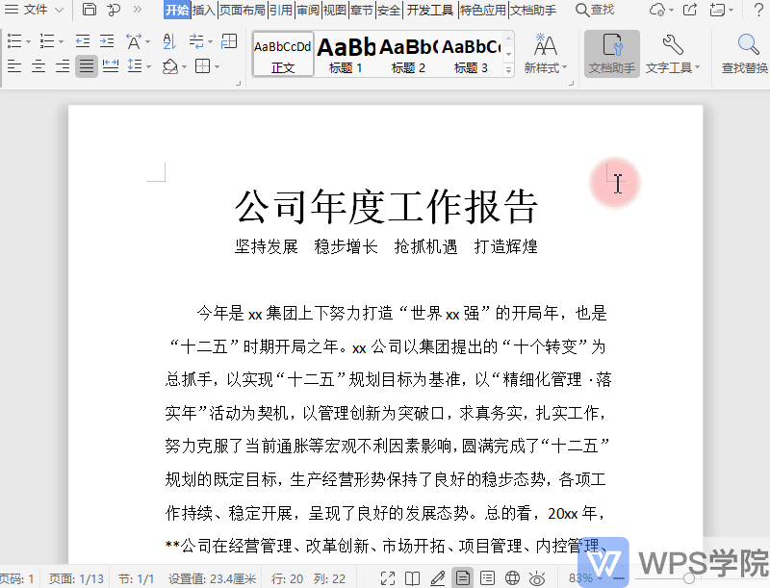
Task: Enter full screen view from status bar
Action: point(388,578)
